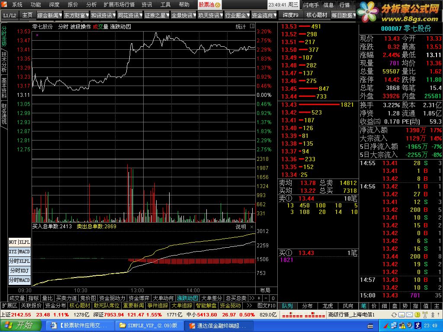Image resolution: width=443 pixels, height=332 pixels.
Task: Open the 功能 menu
Action: tap(35, 4)
